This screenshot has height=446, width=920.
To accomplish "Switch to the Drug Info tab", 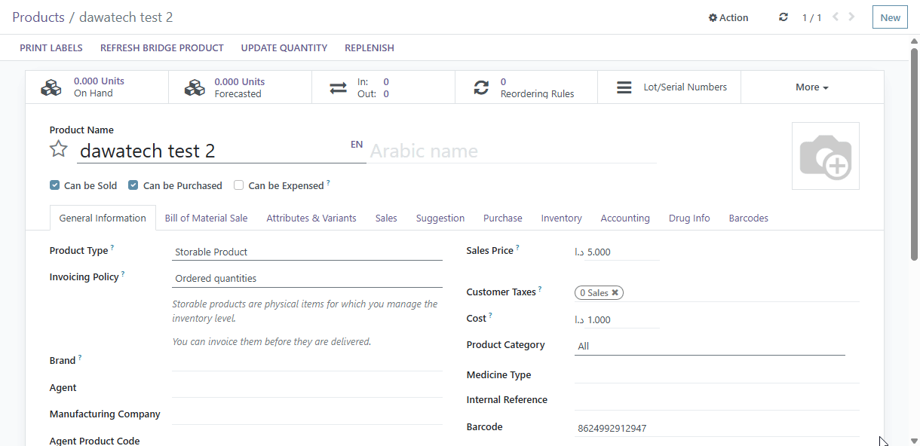I will click(x=689, y=218).
